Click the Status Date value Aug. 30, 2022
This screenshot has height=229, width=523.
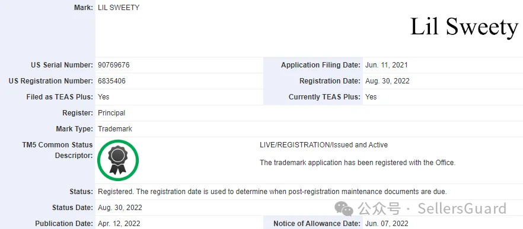120,208
